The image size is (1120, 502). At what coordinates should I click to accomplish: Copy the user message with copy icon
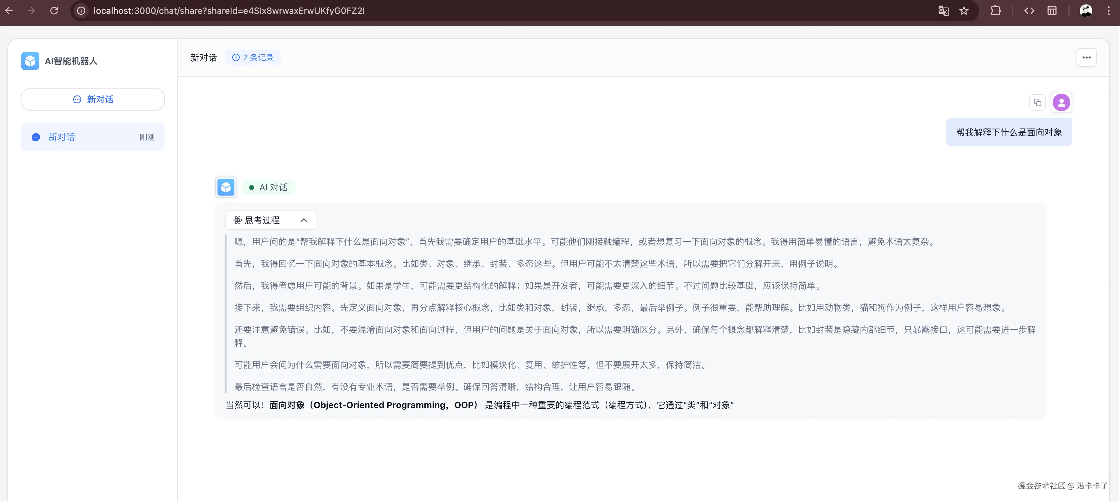[1037, 102]
